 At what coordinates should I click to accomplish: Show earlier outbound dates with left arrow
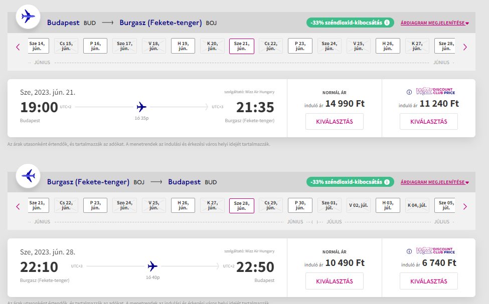(x=18, y=47)
